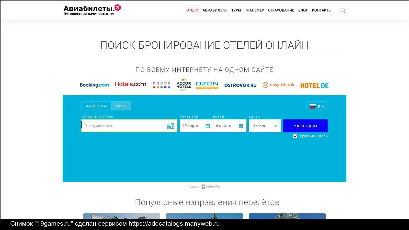Click the Авиасейлс logo under search widget

211,187
